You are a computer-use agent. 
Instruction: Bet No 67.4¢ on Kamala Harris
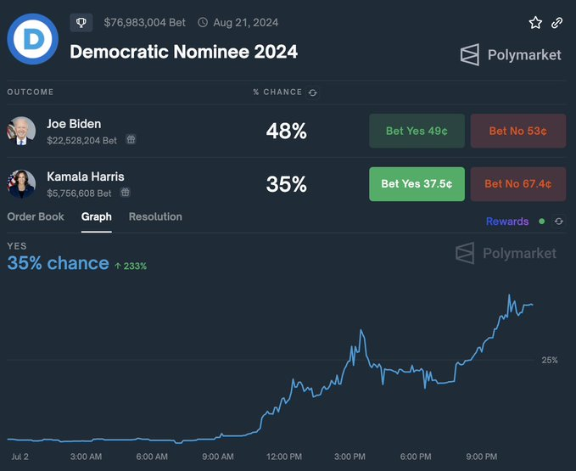517,183
